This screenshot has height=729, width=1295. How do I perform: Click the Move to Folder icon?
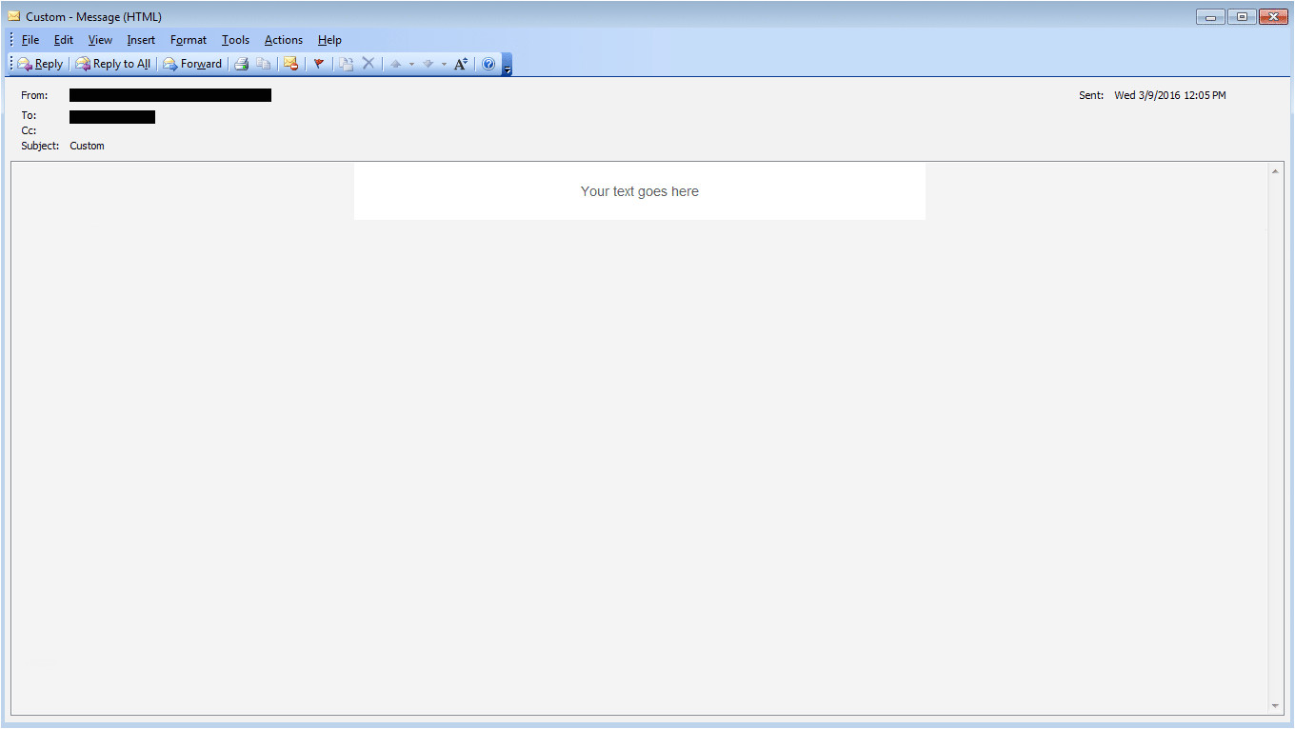[x=347, y=64]
